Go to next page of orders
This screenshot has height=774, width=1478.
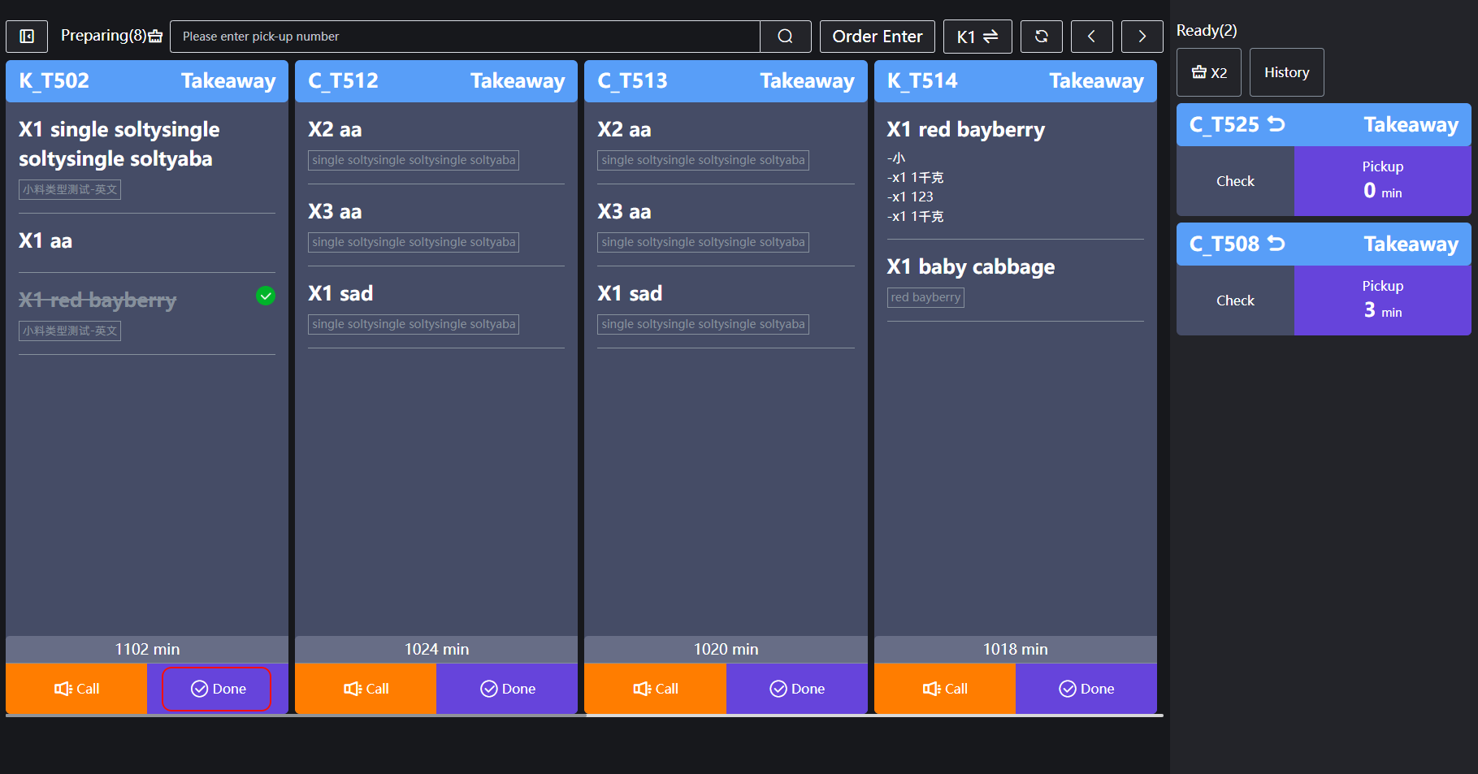tap(1142, 37)
